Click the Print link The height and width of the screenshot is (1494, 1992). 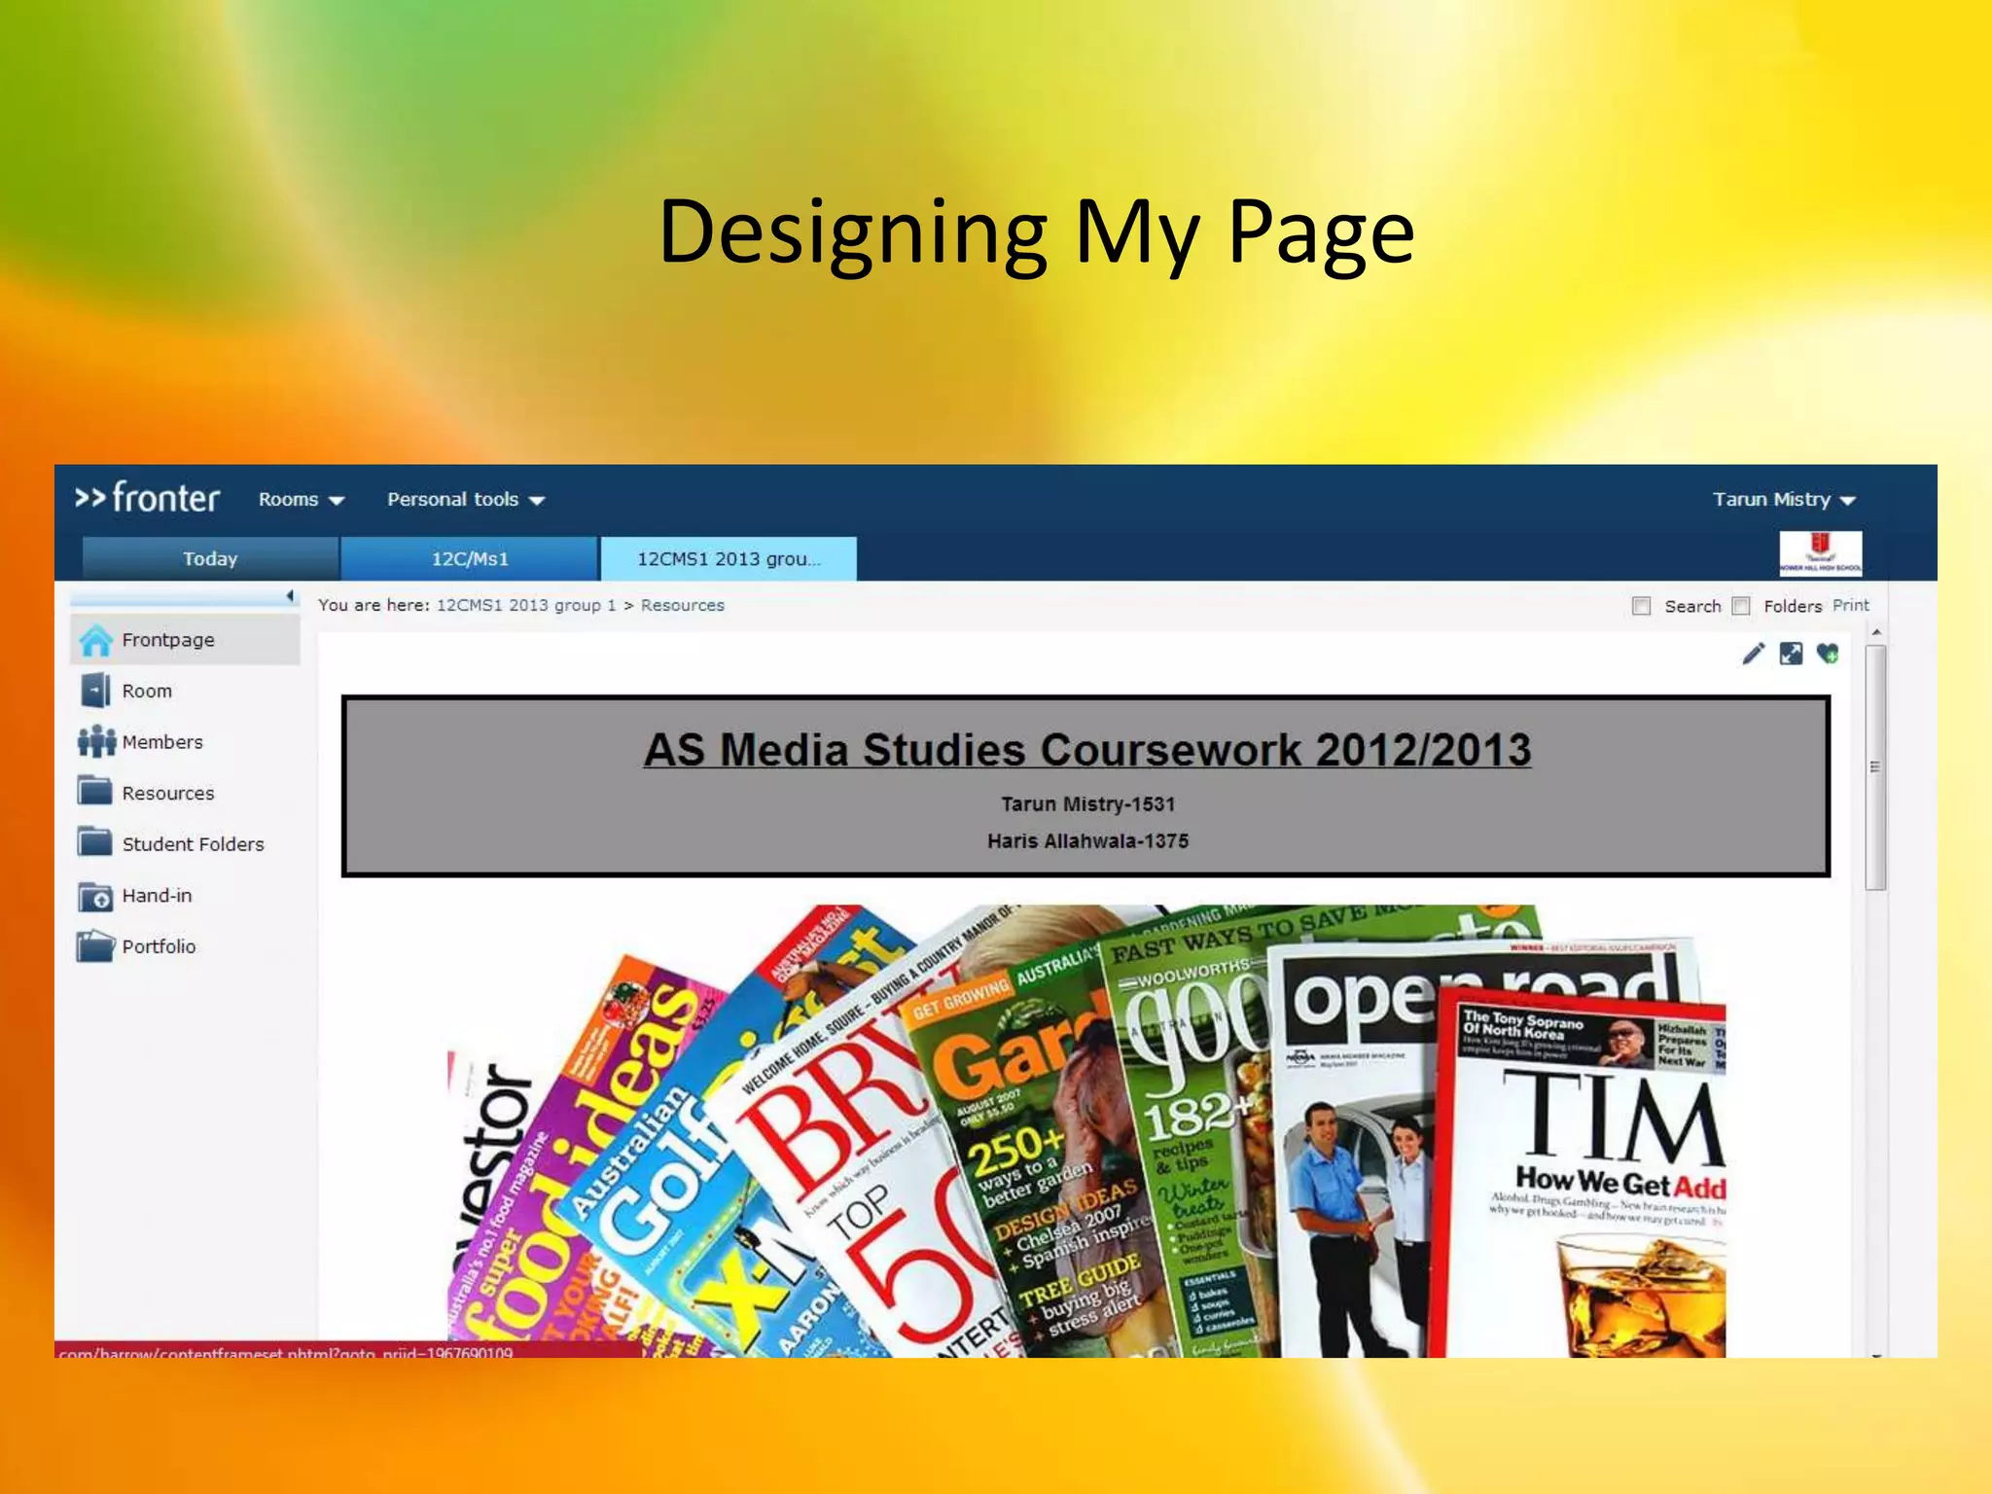point(1851,605)
